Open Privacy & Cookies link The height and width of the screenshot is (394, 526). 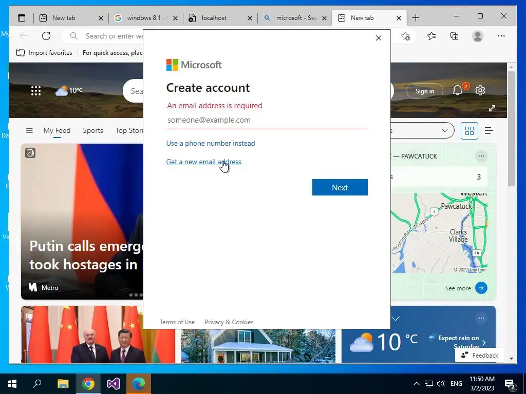[x=229, y=322]
